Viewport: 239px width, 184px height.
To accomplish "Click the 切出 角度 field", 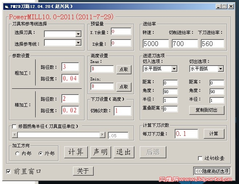I will coord(217,92).
